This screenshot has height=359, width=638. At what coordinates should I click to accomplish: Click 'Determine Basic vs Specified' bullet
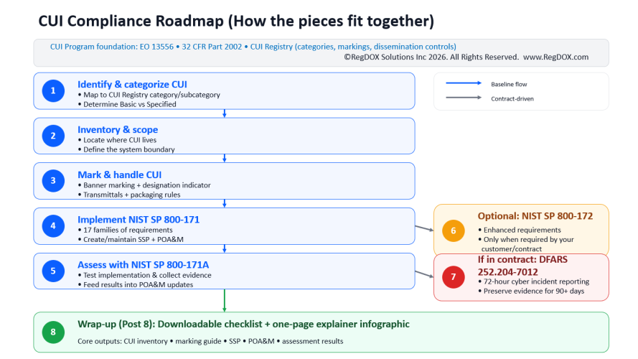127,104
